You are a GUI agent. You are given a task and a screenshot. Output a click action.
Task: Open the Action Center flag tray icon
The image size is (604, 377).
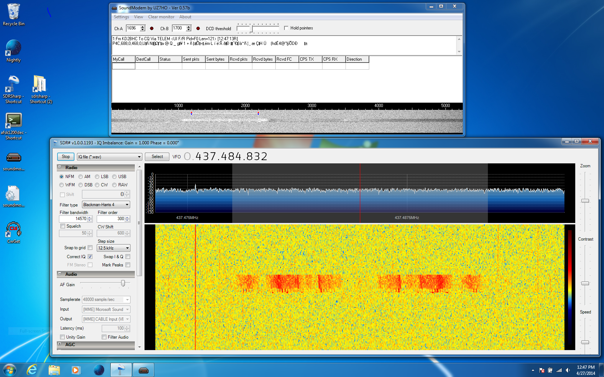click(x=542, y=370)
